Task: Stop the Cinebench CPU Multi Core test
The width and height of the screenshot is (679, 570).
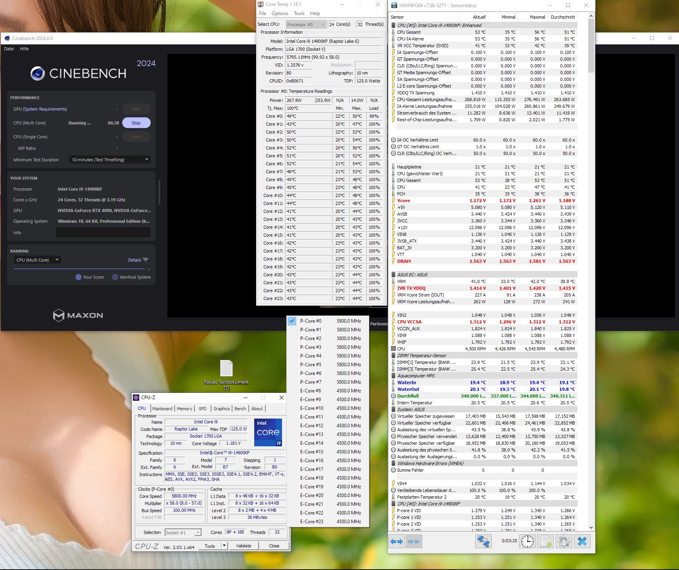Action: pos(136,123)
